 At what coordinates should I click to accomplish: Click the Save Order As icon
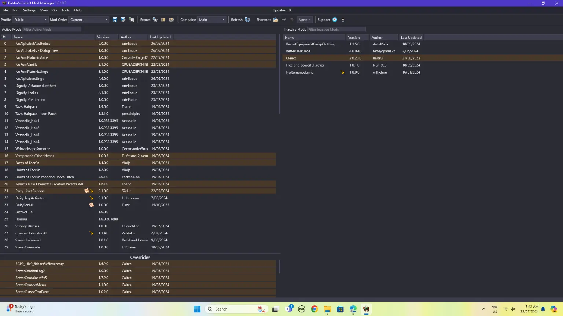123,20
